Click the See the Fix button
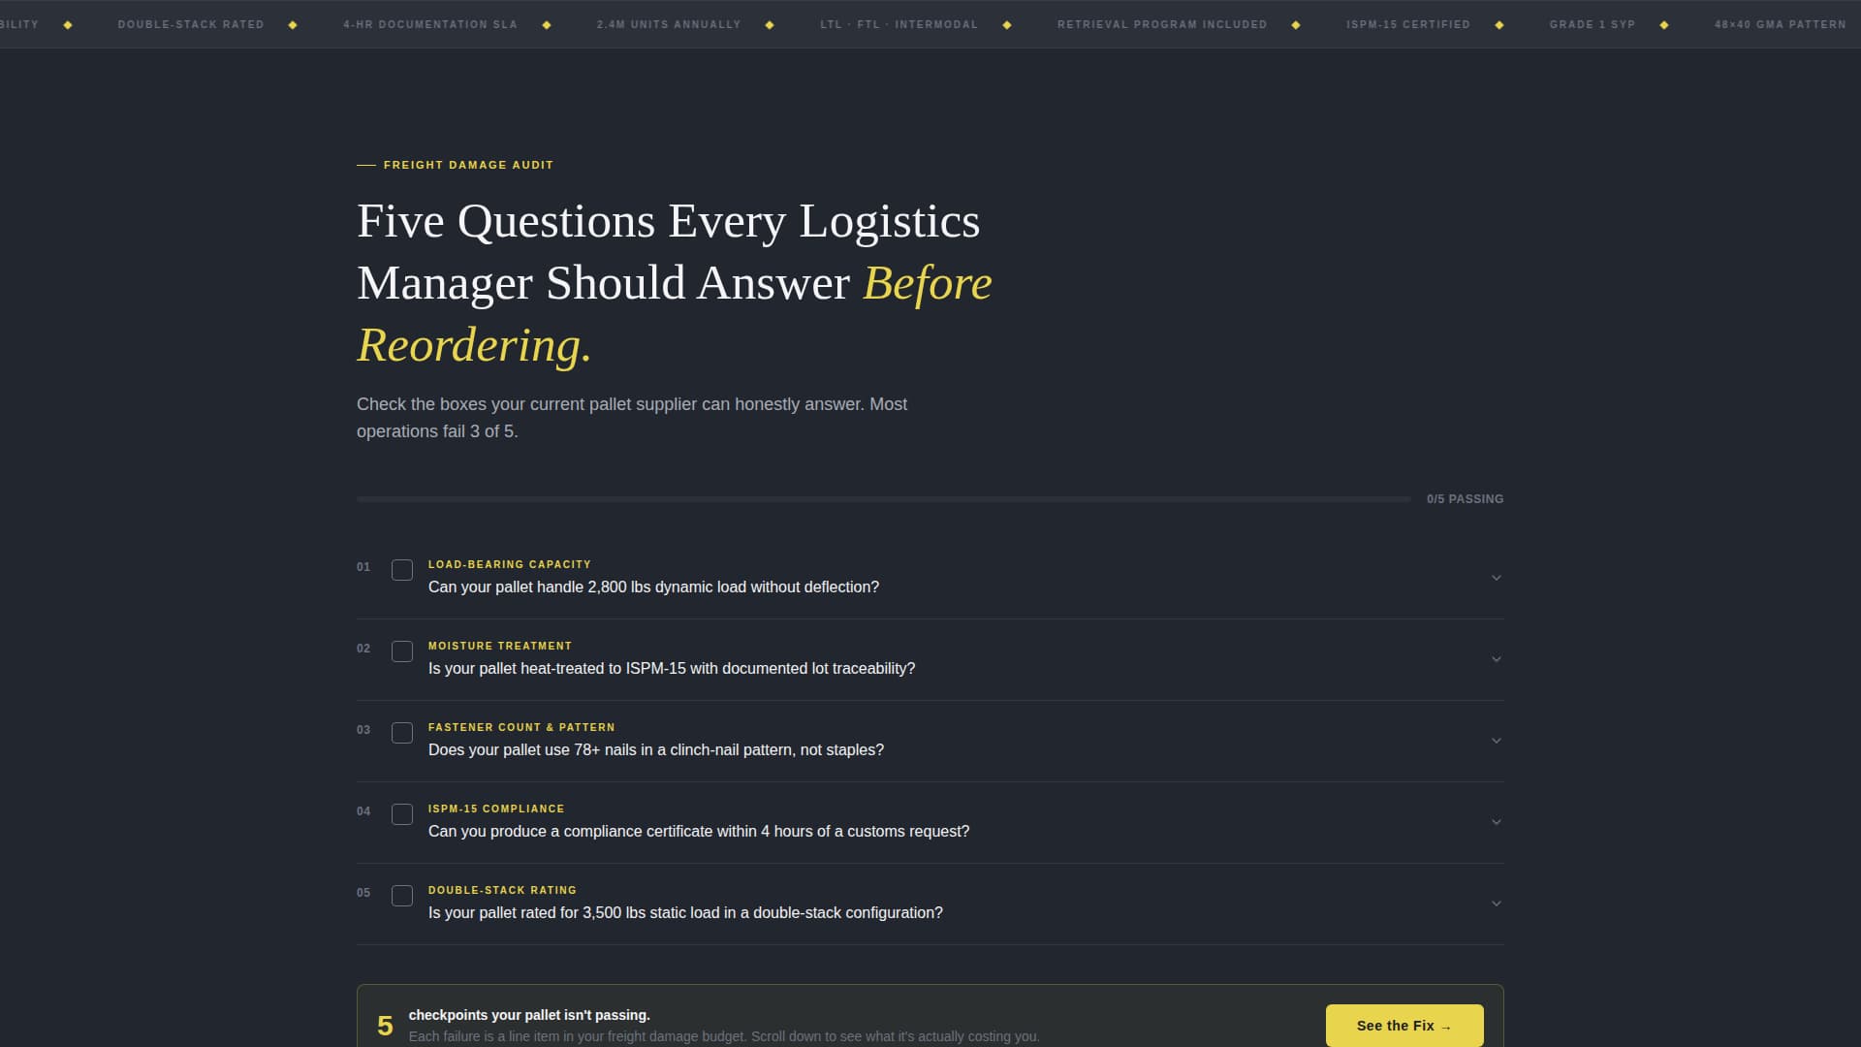Screen dimensions: 1861x1047 click(1404, 1025)
